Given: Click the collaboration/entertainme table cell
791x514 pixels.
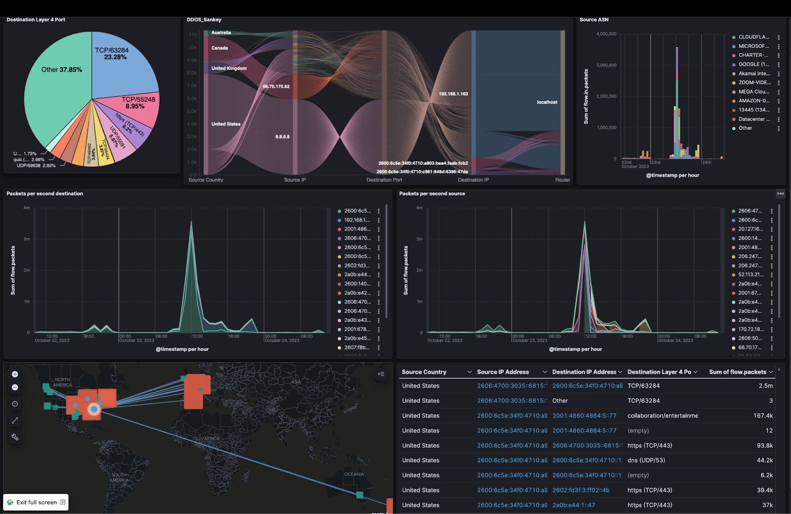Looking at the screenshot, I should click(662, 416).
